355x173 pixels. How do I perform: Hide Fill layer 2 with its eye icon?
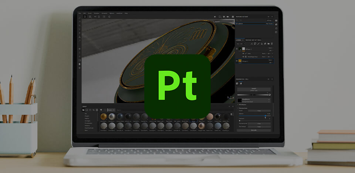click(x=237, y=49)
